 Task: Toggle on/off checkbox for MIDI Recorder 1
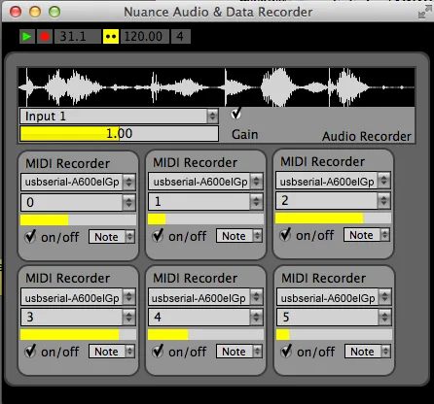[158, 236]
